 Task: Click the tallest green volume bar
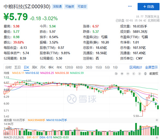[x=136, y=129]
